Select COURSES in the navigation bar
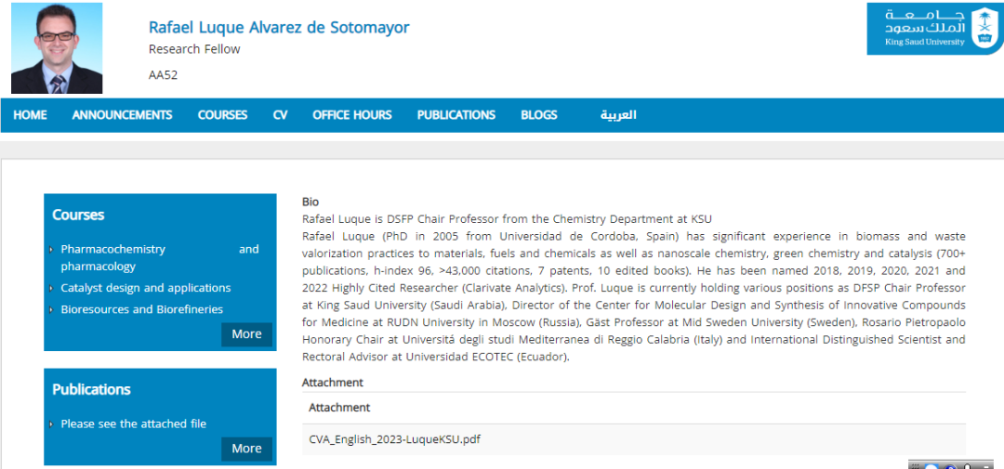The width and height of the screenshot is (1004, 469). coord(222,115)
